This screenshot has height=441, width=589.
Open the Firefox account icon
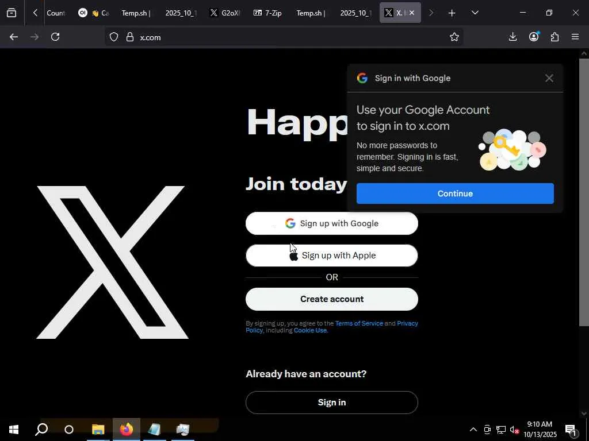tap(534, 36)
